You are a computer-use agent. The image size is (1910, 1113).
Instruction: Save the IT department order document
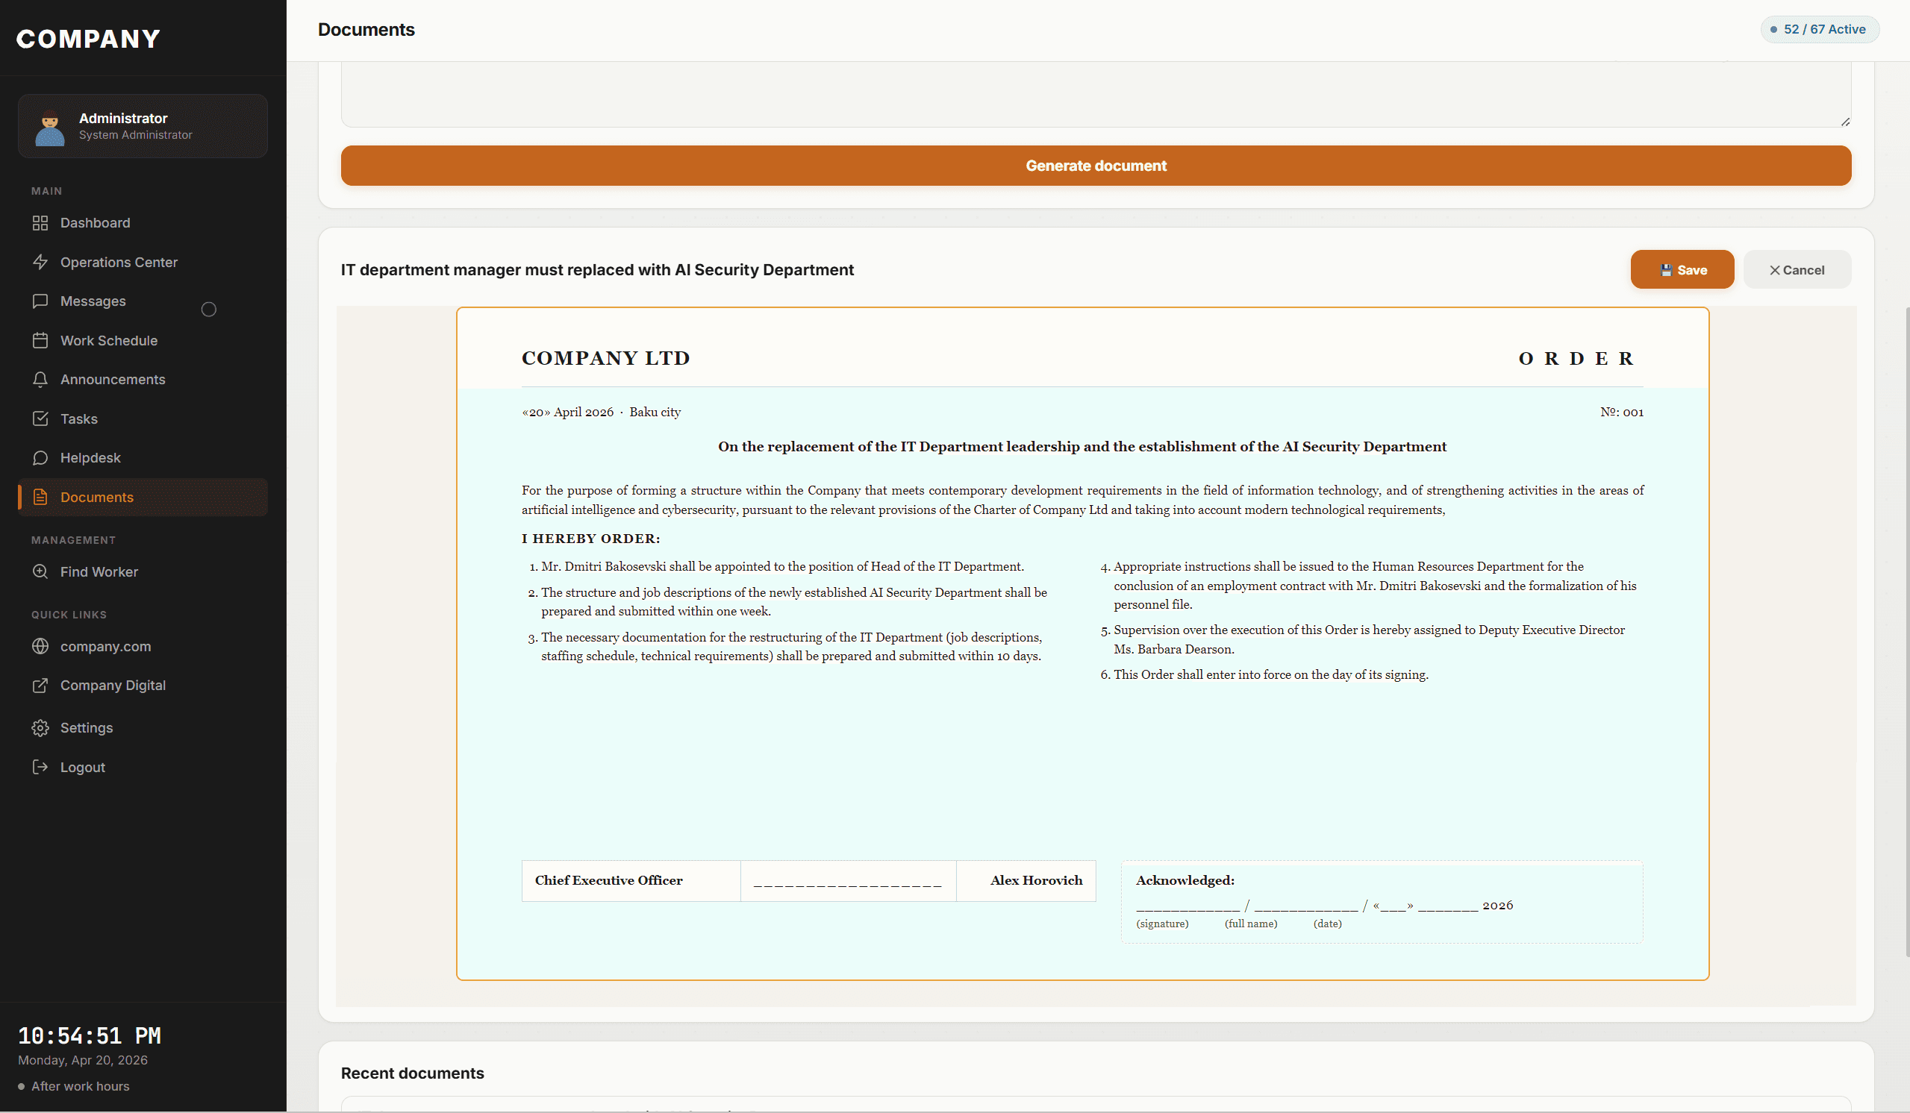[1682, 269]
